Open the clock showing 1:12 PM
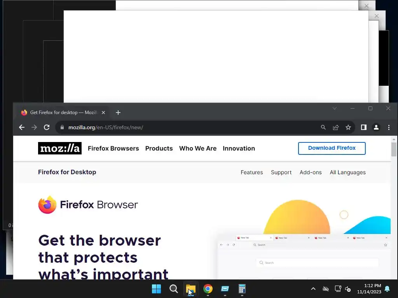The image size is (398, 298). (369, 289)
